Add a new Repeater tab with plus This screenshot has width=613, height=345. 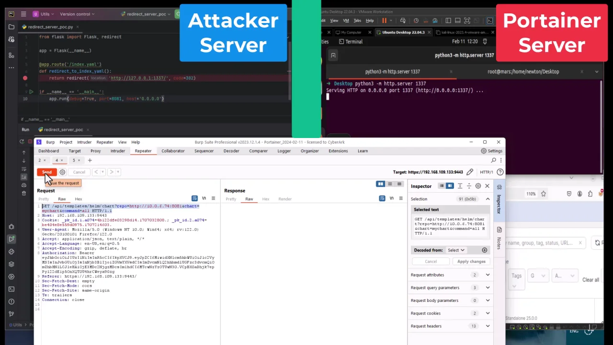tap(90, 160)
